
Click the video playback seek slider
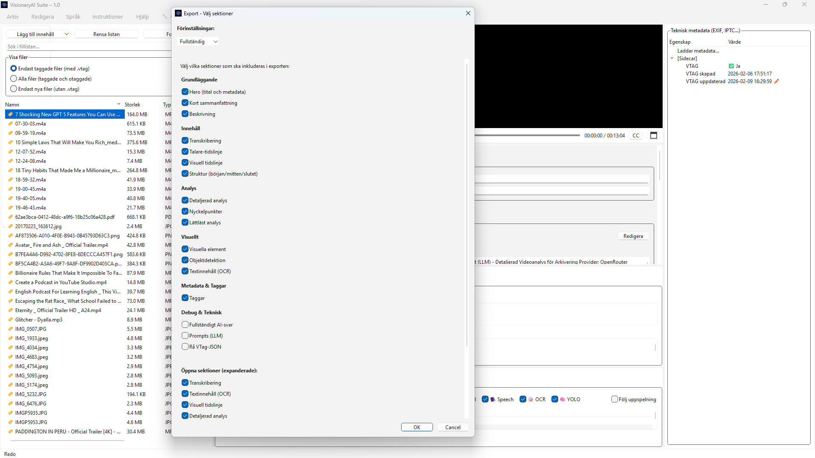(526, 135)
